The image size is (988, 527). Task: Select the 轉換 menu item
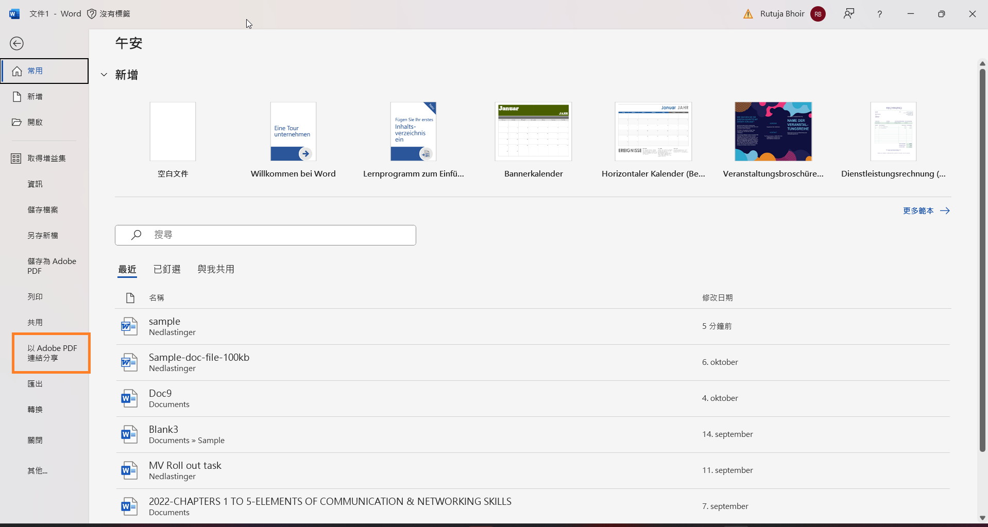click(x=35, y=410)
